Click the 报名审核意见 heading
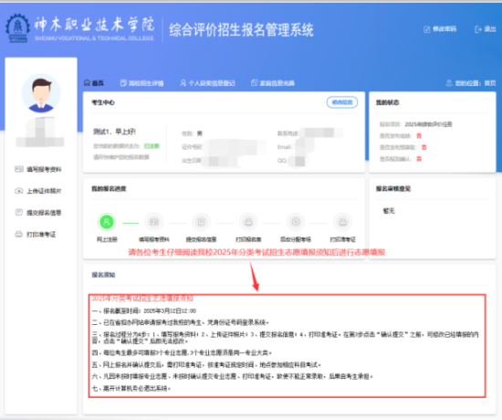 pyautogui.click(x=393, y=189)
